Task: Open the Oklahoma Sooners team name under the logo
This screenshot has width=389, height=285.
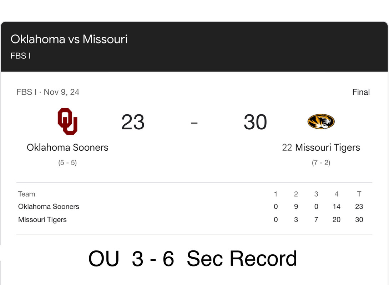Action: pyautogui.click(x=67, y=147)
